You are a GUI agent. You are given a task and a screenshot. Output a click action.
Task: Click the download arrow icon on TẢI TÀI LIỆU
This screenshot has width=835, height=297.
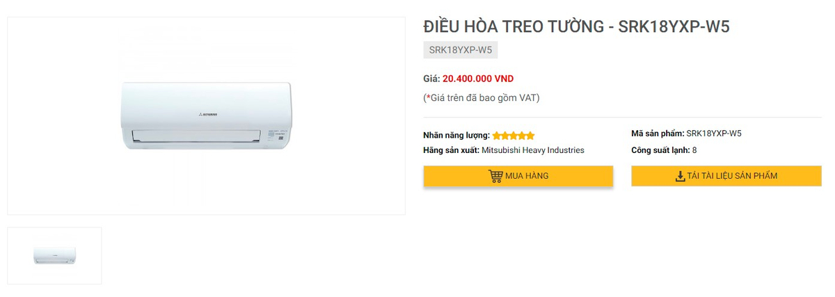point(681,176)
